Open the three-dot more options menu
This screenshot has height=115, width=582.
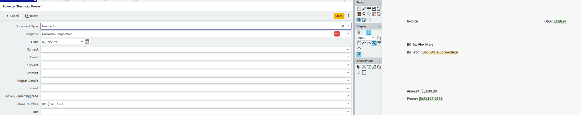coord(349,16)
